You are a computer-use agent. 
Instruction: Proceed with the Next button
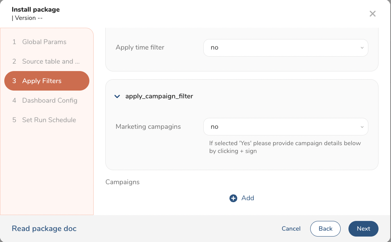tap(363, 229)
